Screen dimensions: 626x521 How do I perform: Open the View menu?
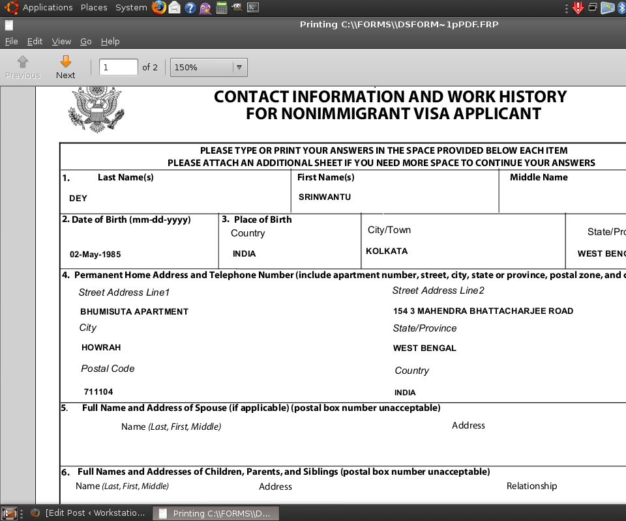[x=61, y=42]
